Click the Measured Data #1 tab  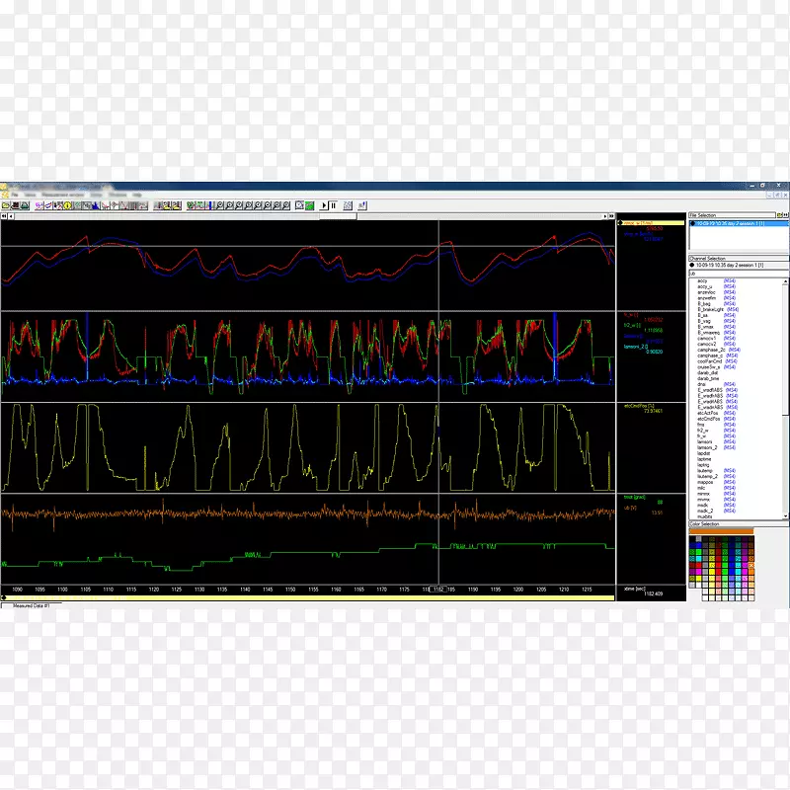click(x=30, y=605)
